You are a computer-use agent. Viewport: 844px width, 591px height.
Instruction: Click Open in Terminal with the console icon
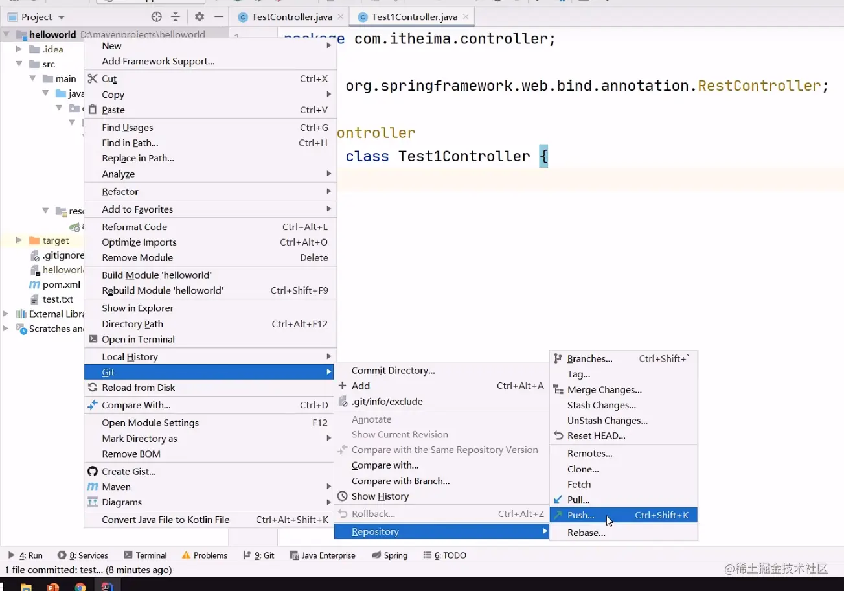click(x=211, y=340)
